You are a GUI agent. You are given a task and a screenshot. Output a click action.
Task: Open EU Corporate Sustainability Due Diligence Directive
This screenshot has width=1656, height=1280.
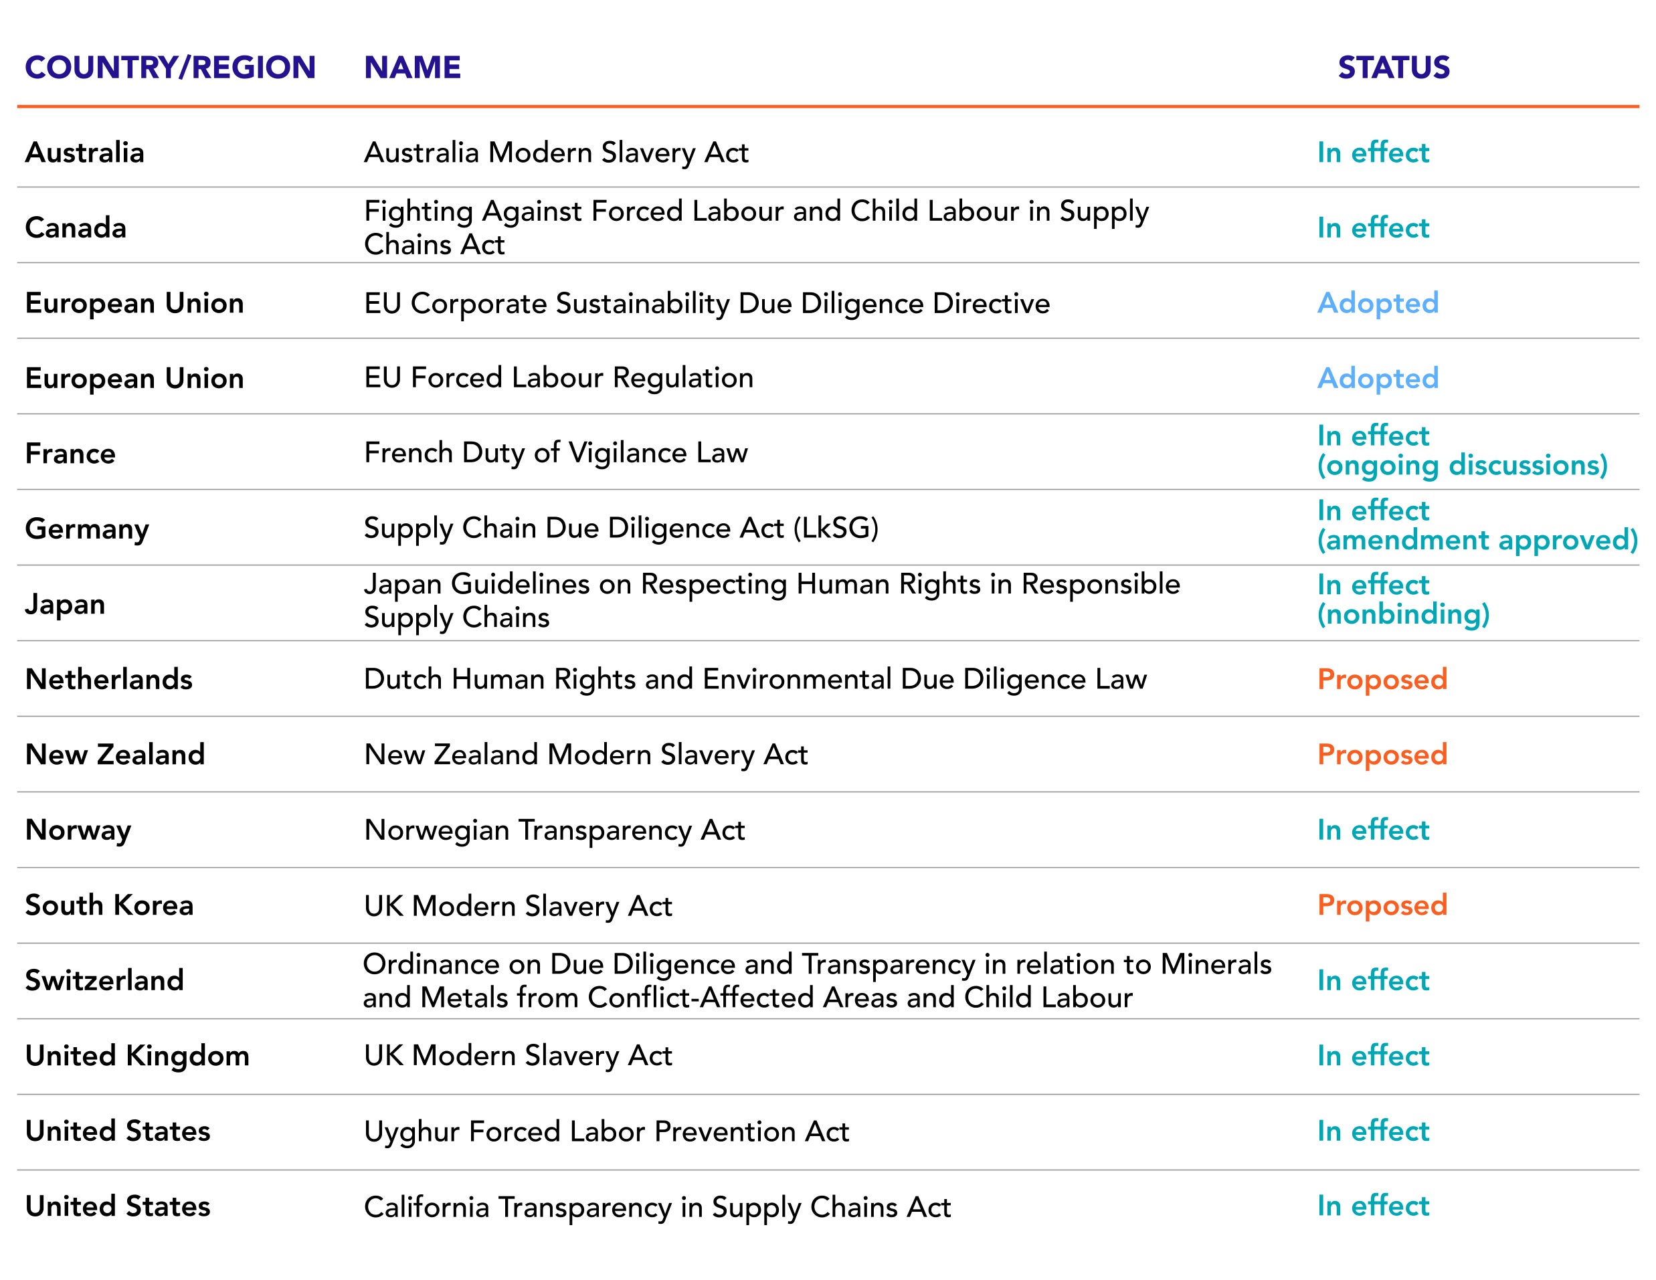tap(706, 303)
